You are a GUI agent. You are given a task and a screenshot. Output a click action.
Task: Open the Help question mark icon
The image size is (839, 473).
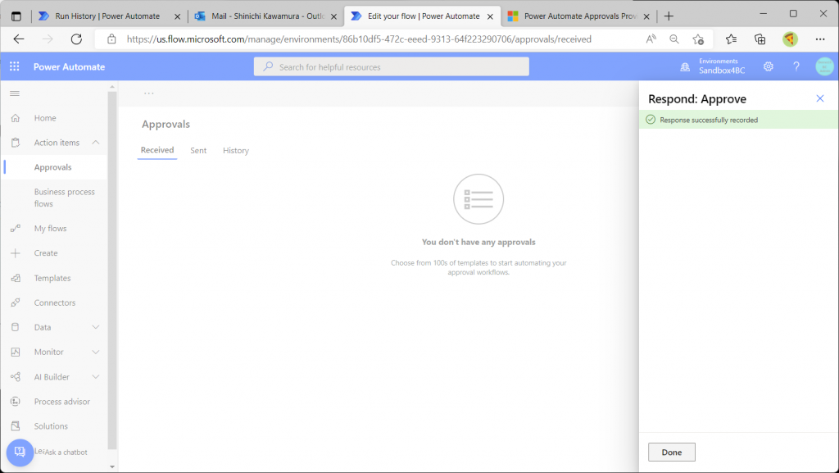(x=796, y=66)
